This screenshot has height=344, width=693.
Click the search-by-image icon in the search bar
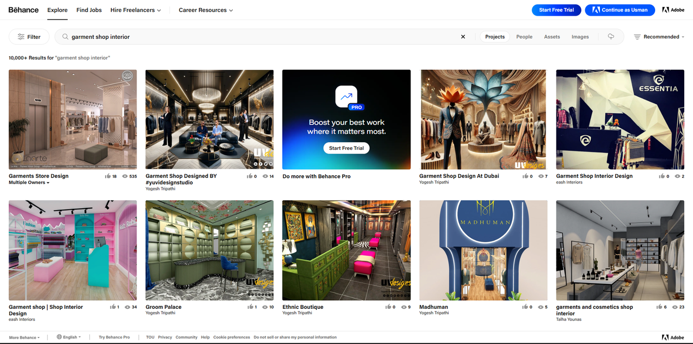tap(611, 36)
